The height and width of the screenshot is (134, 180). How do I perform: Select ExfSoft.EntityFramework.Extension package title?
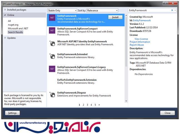[x=77, y=80]
